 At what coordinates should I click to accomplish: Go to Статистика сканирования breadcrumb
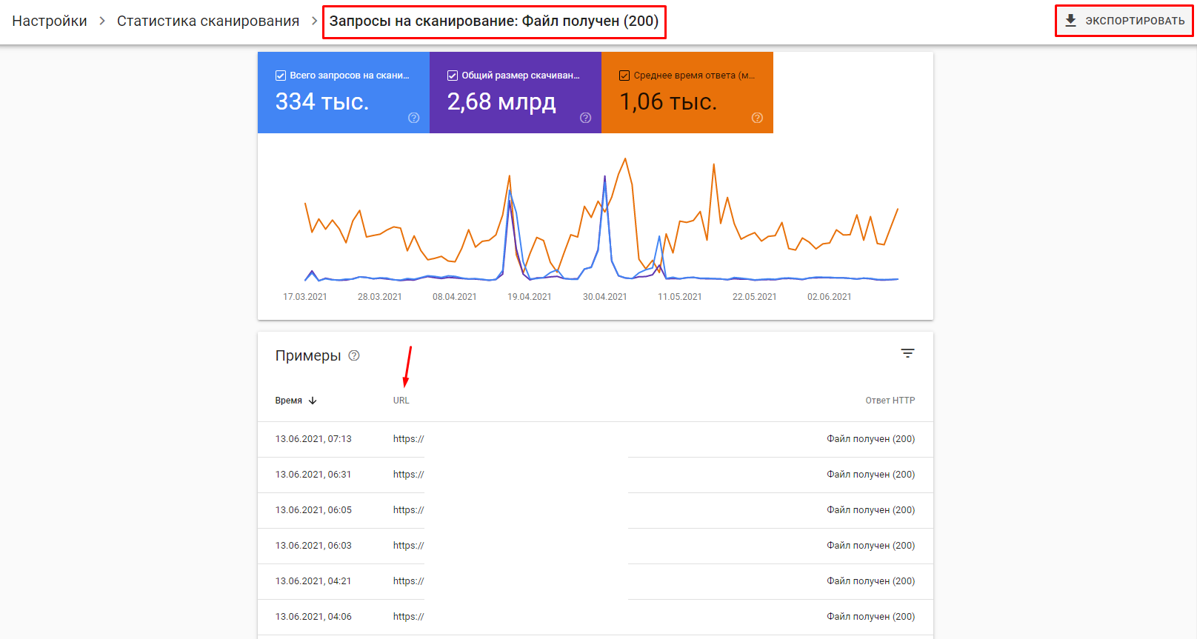(x=208, y=21)
